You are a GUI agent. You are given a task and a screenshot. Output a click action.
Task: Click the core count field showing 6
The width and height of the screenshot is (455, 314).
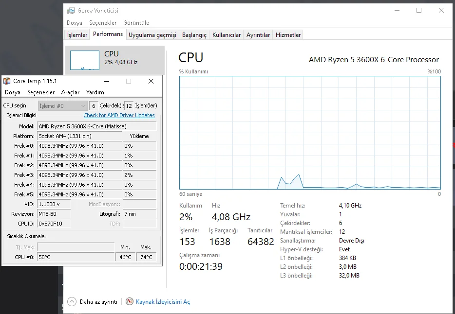[x=94, y=105]
